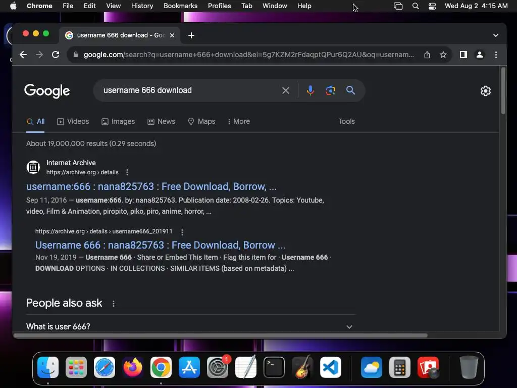Open a new tab with the plus button
Screen dimensions: 517x388
(x=191, y=35)
